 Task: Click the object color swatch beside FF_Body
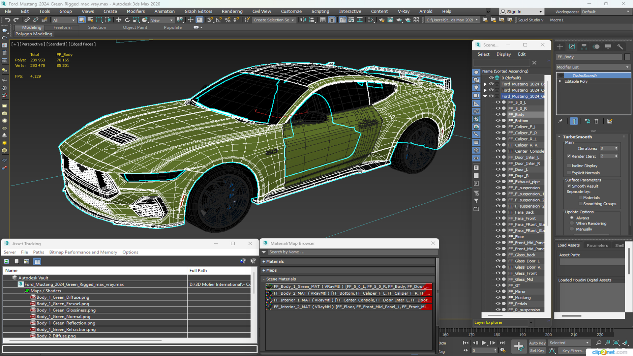(x=627, y=57)
